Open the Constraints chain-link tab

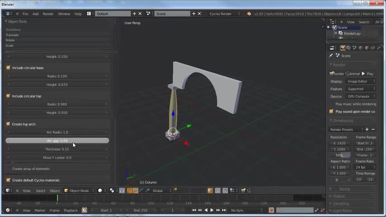tap(373, 48)
